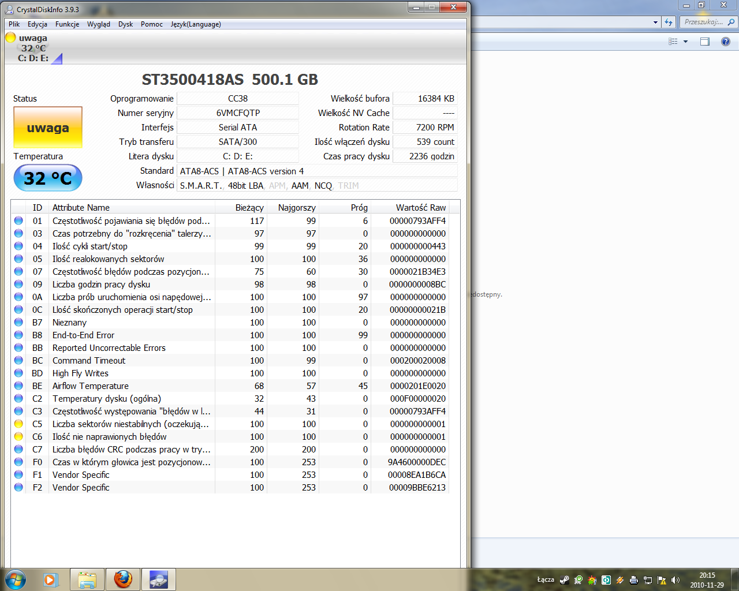The width and height of the screenshot is (739, 591).
Task: Click the volume speaker tray icon
Action: [675, 580]
